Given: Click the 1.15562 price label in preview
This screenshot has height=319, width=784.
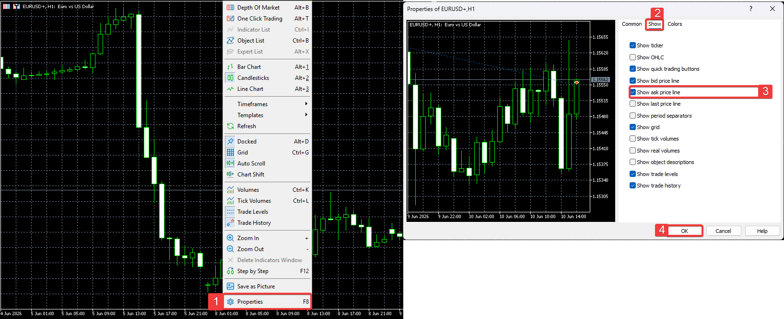Looking at the screenshot, I should (x=600, y=80).
